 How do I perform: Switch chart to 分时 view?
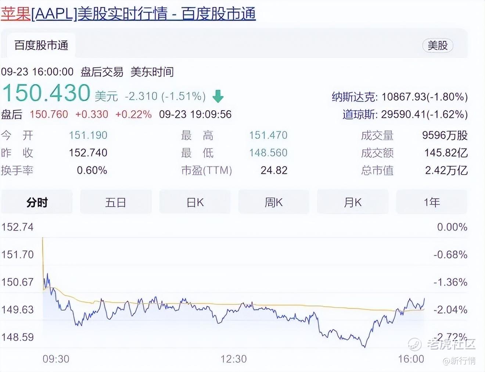[x=37, y=202]
